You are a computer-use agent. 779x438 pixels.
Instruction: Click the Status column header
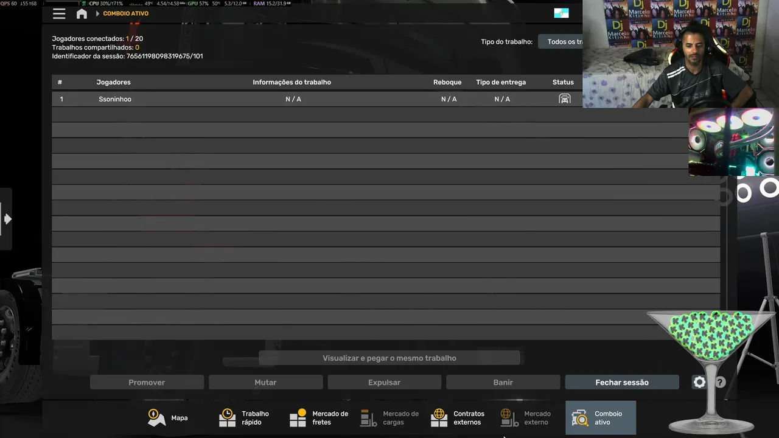click(x=563, y=82)
